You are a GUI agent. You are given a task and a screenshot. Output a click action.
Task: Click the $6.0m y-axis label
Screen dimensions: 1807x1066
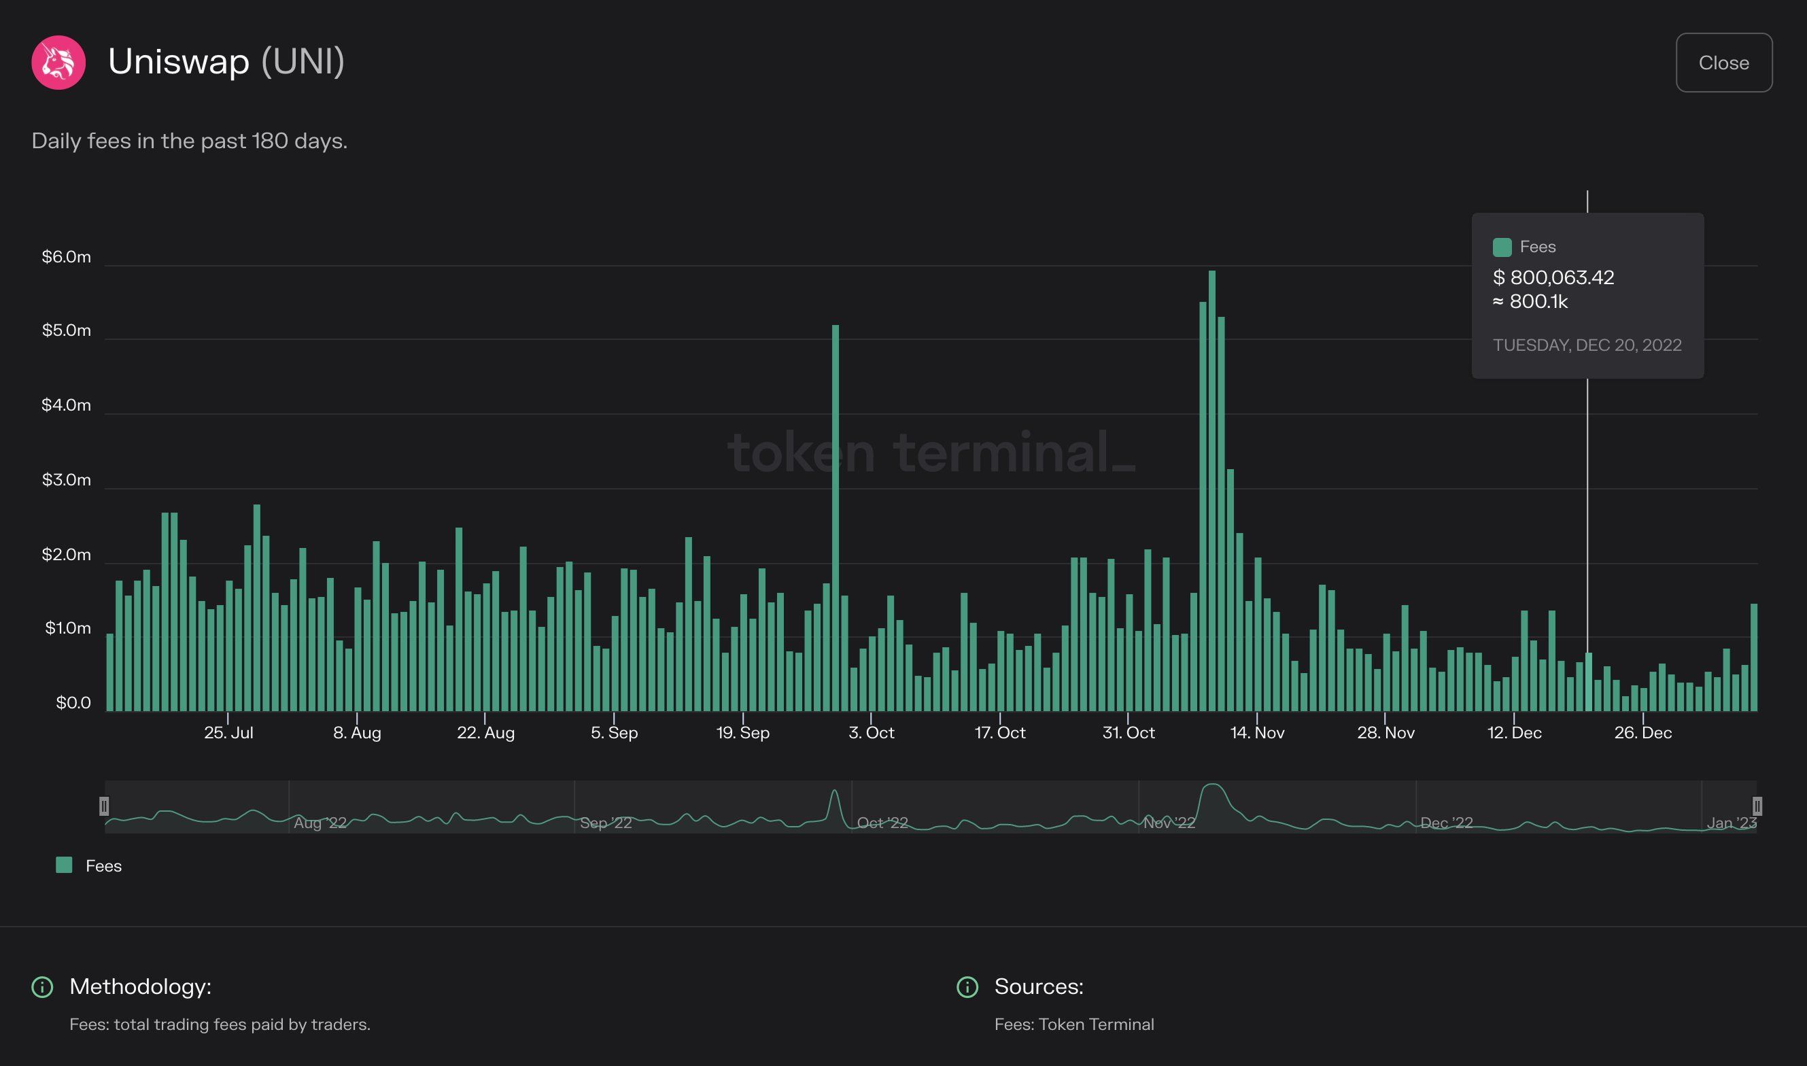66,256
